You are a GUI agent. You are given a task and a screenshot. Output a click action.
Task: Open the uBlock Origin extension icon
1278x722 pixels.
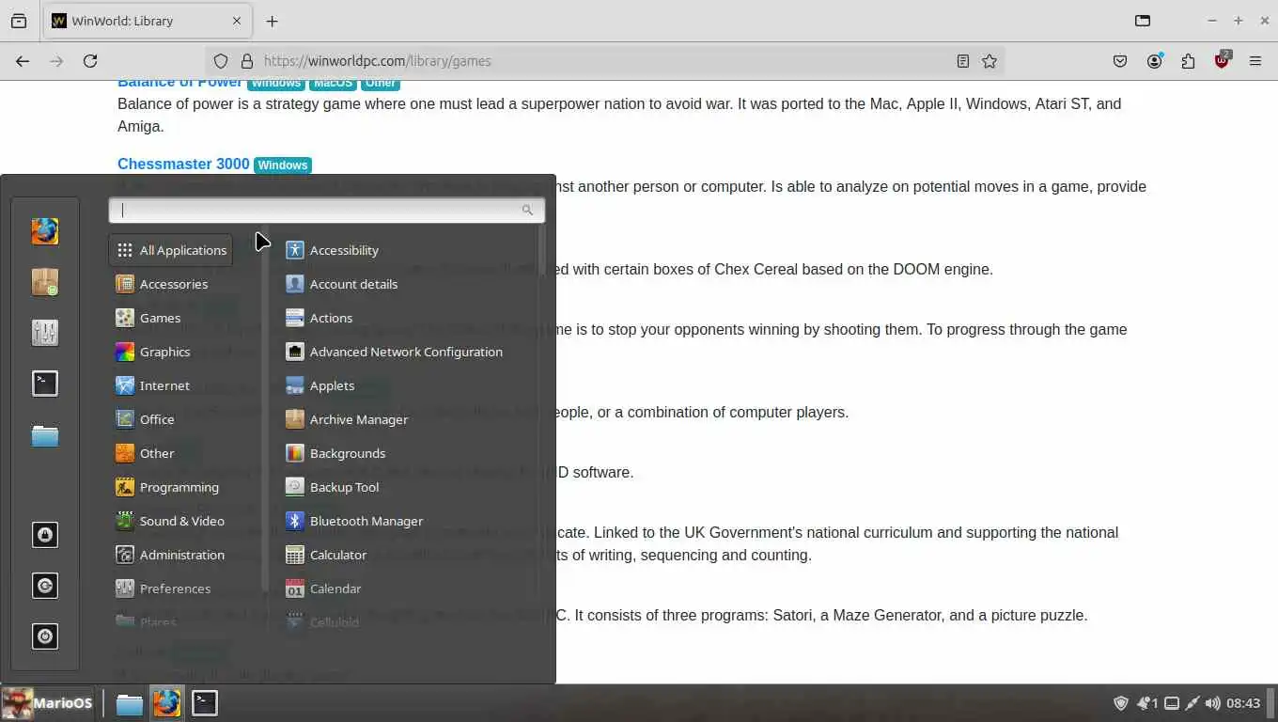tap(1222, 60)
